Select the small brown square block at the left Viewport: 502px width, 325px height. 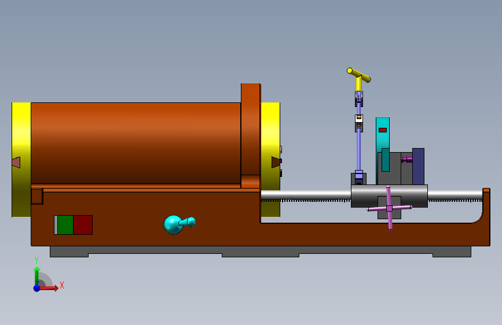(x=37, y=197)
